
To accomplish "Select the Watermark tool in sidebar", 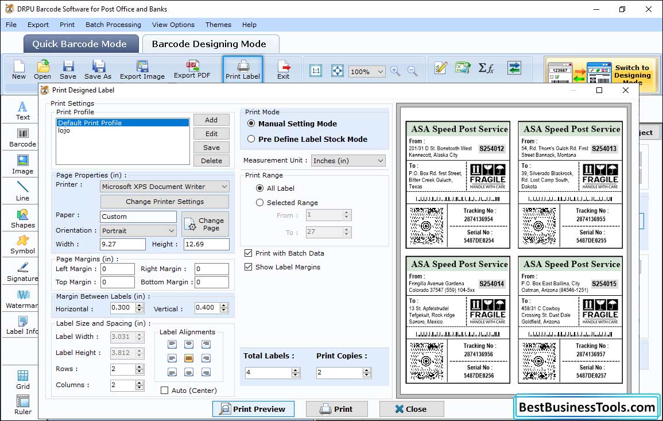I will click(x=22, y=299).
